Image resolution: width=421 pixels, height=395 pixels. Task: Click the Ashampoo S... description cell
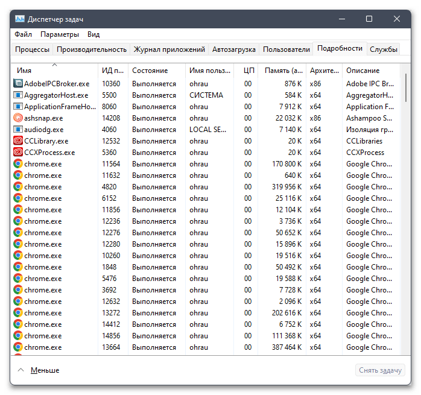369,118
